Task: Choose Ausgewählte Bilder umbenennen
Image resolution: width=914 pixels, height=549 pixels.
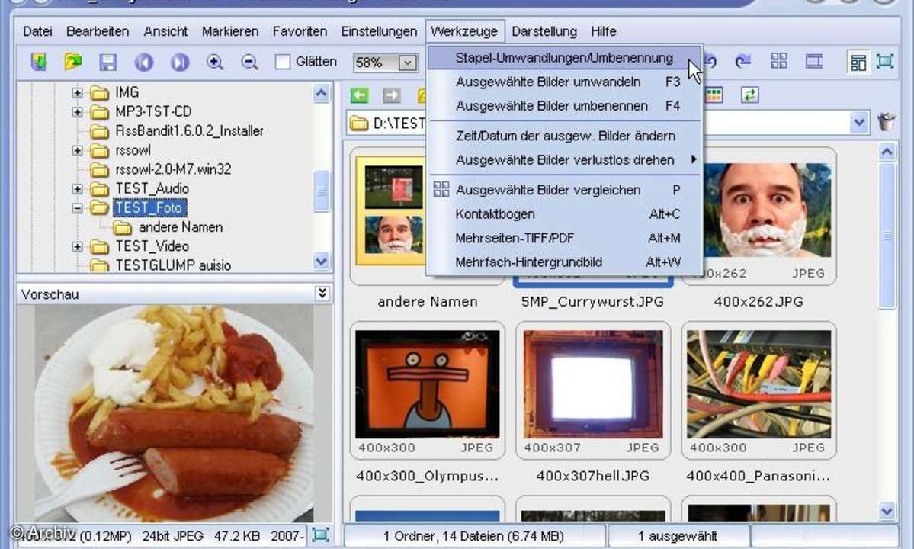Action: tap(564, 106)
